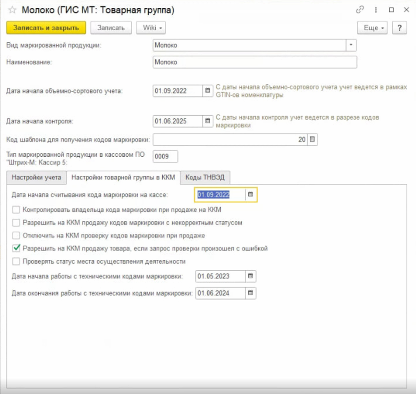Screen dimensions: 416x394
Task: Enable Контролировать владельца кода маркировки checkbox
Action: coord(16,209)
